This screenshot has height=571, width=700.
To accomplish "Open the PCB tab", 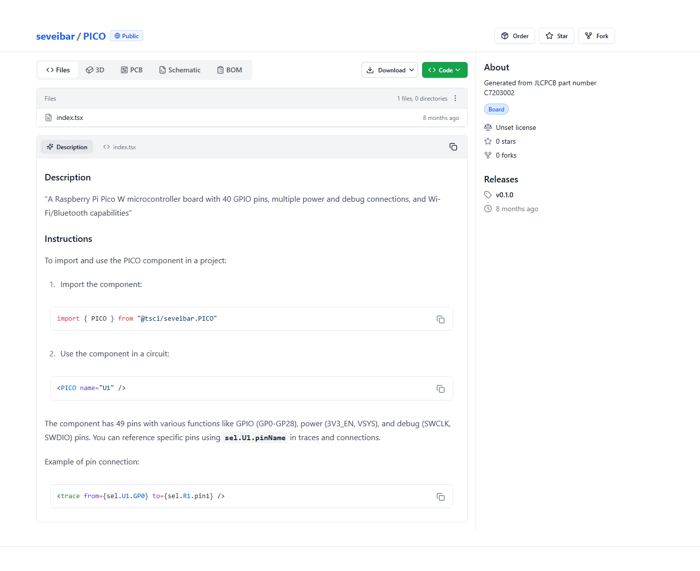I will point(132,70).
